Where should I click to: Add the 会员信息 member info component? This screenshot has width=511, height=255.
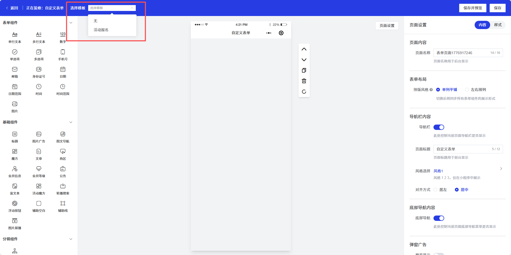coord(15,172)
